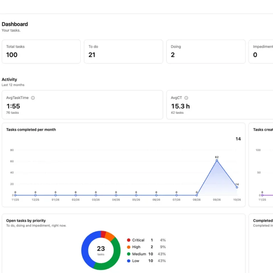Select the AvgCT 15.3 h card
Screen dimensions: 273x273
pyautogui.click(x=220, y=105)
